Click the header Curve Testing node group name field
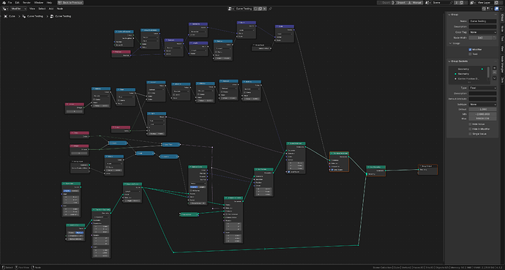 (244, 9)
